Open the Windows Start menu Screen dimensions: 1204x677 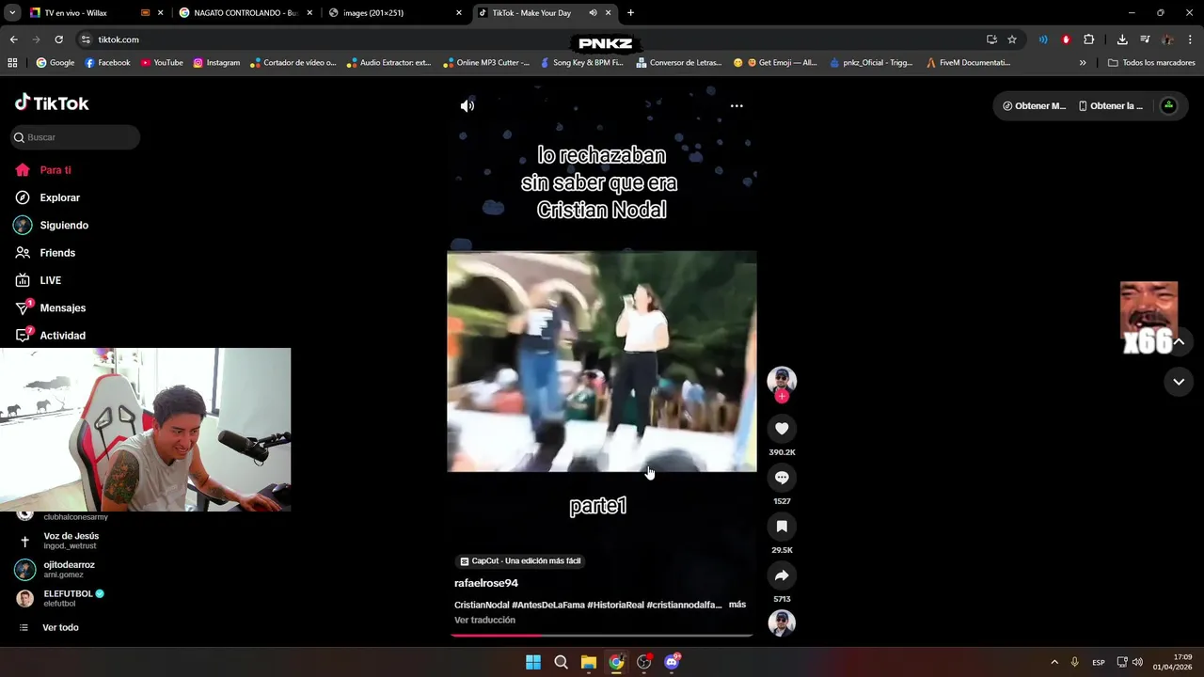pyautogui.click(x=533, y=662)
